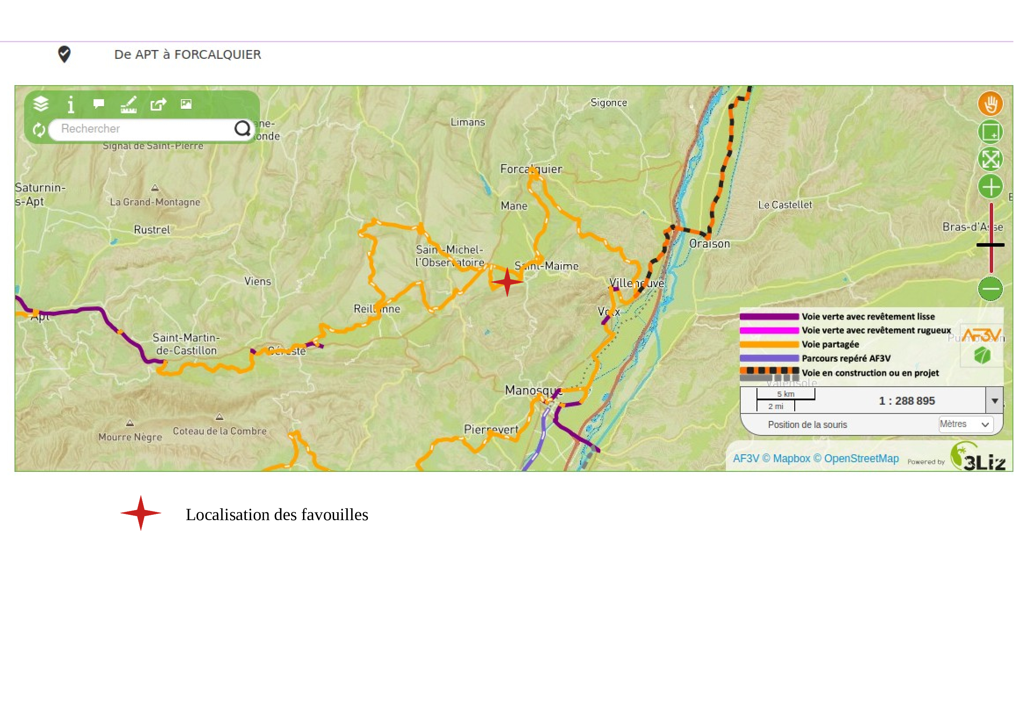Viewport: 1027px width, 726px height.
Task: Open the share permalink icon
Action: [159, 104]
